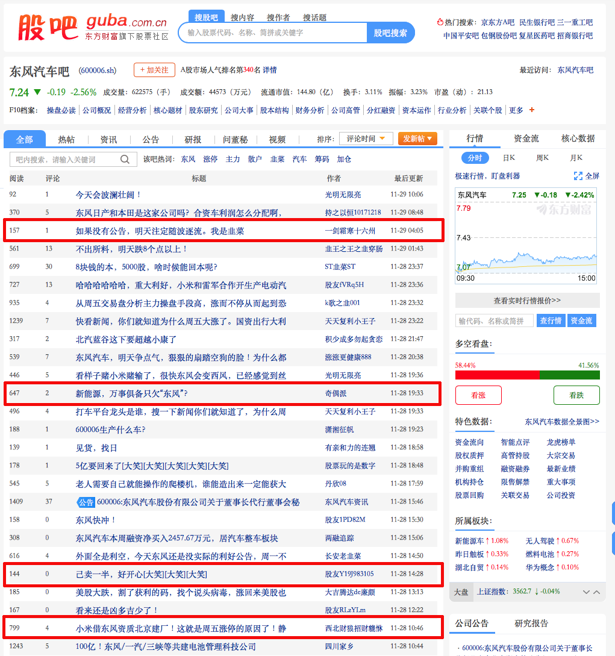Open 新能源车 sector link

click(x=469, y=540)
